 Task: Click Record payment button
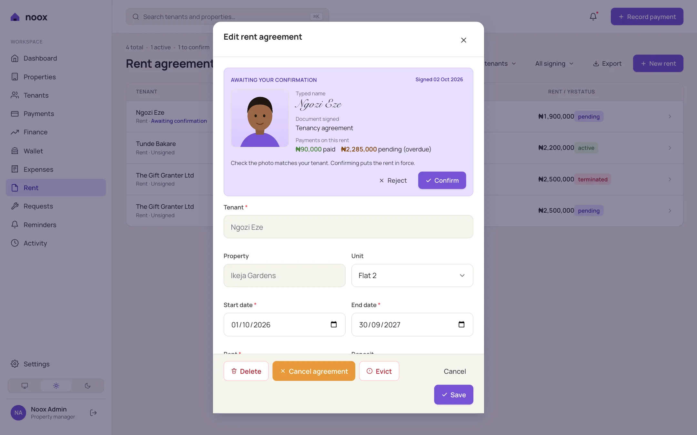tap(647, 16)
